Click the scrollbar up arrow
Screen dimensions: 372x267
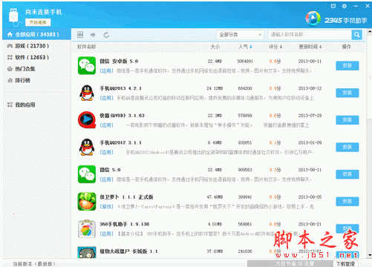coord(370,31)
